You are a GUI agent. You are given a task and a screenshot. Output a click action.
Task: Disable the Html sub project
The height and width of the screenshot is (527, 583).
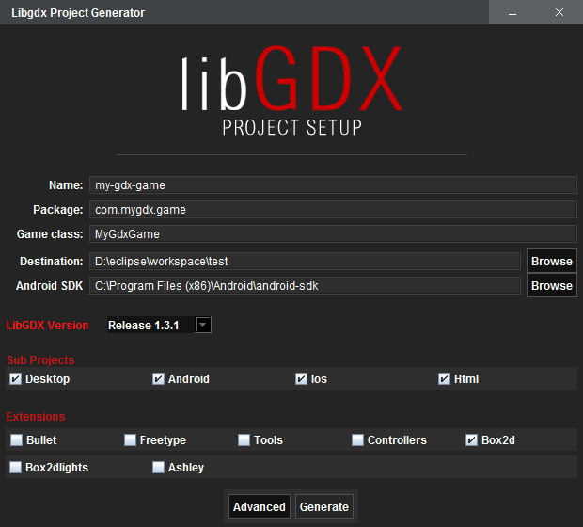(444, 379)
